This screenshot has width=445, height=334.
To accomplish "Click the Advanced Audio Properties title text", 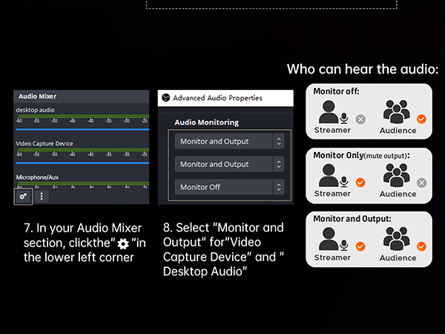I will (217, 98).
